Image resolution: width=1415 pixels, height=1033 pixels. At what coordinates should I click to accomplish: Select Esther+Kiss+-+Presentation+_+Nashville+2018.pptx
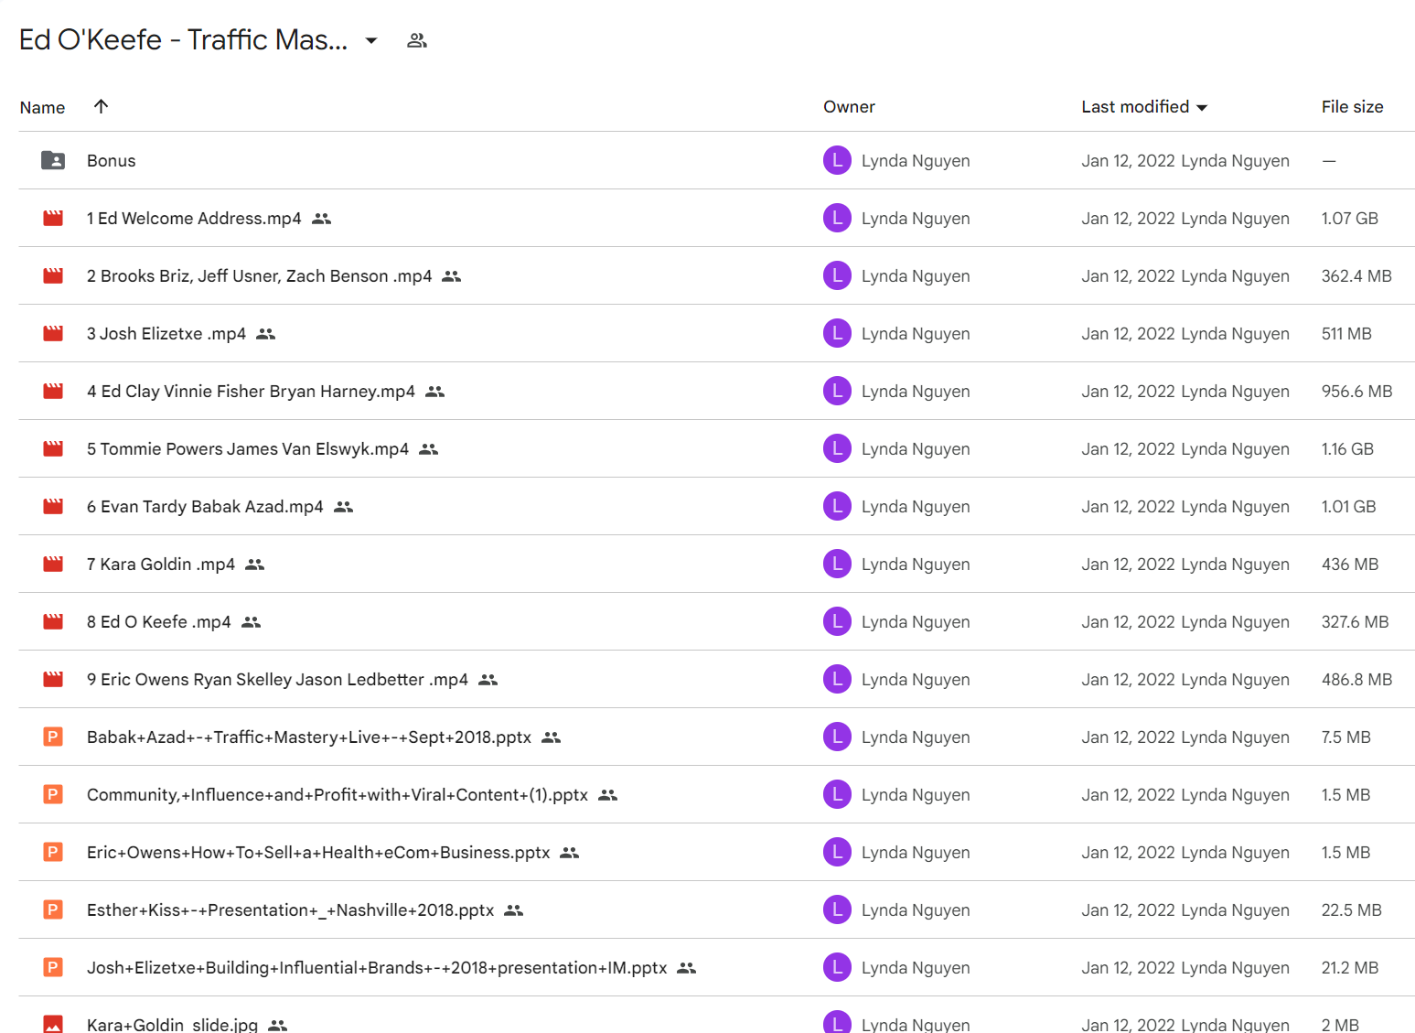[291, 909]
